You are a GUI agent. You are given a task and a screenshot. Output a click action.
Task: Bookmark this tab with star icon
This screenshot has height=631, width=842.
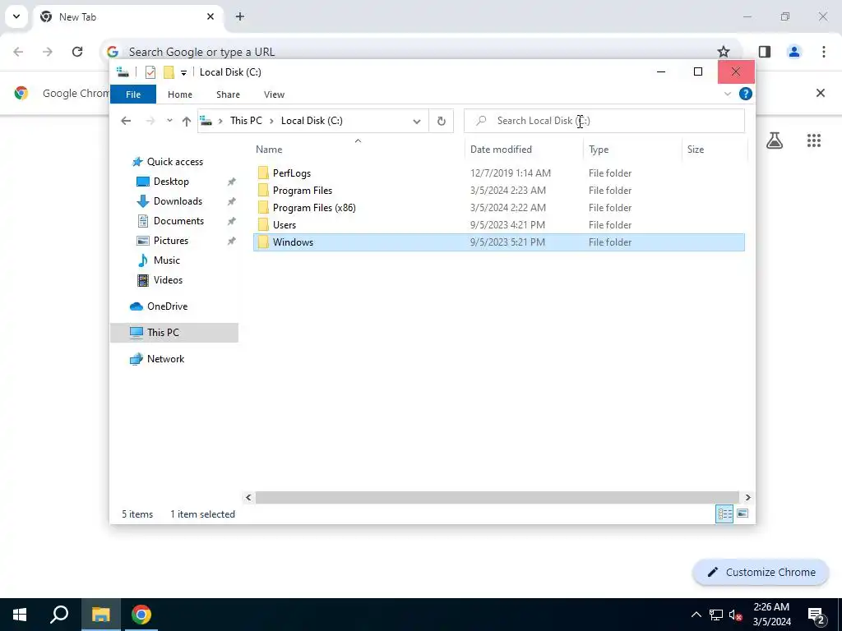tap(724, 52)
